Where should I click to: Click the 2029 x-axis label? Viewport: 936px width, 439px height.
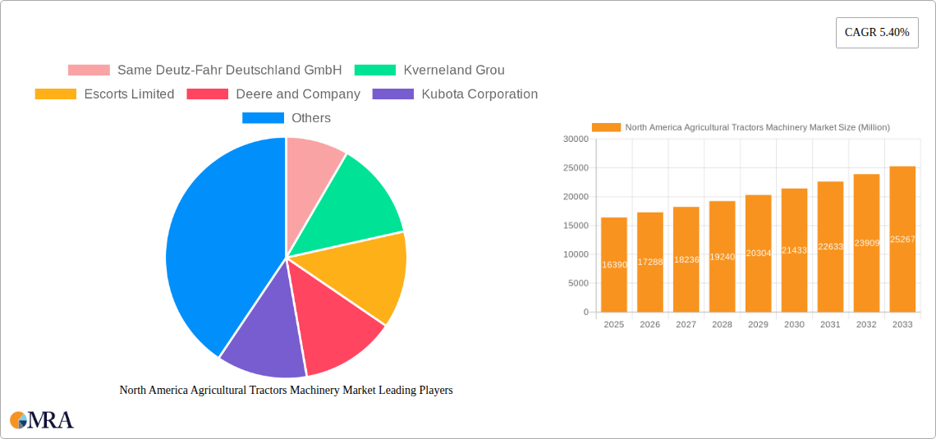point(758,324)
